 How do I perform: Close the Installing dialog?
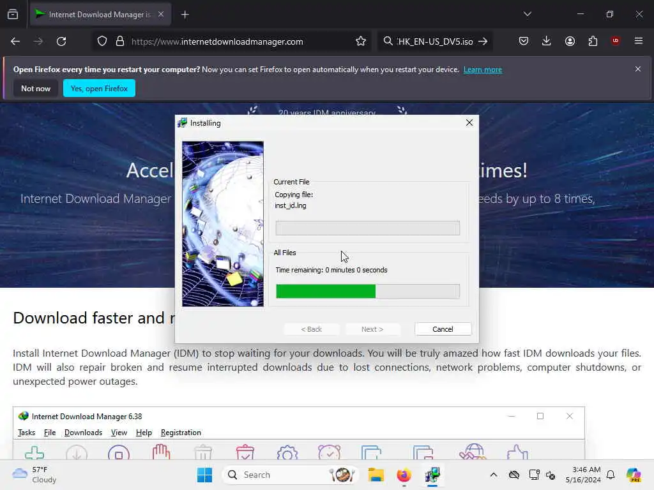coord(469,122)
